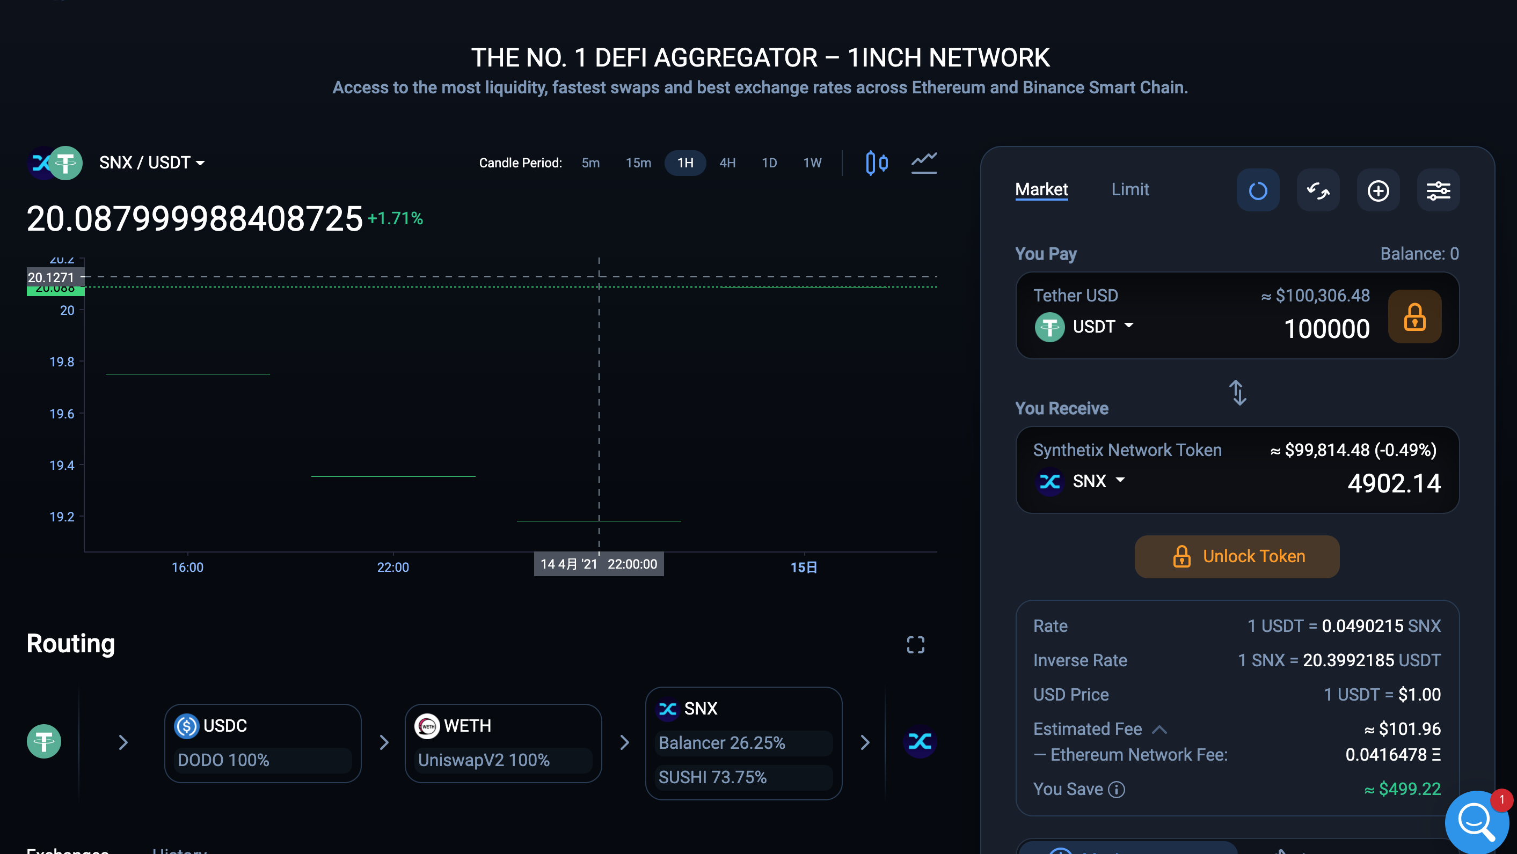Image resolution: width=1517 pixels, height=854 pixels.
Task: Click the swap route arrows icon
Action: (1317, 190)
